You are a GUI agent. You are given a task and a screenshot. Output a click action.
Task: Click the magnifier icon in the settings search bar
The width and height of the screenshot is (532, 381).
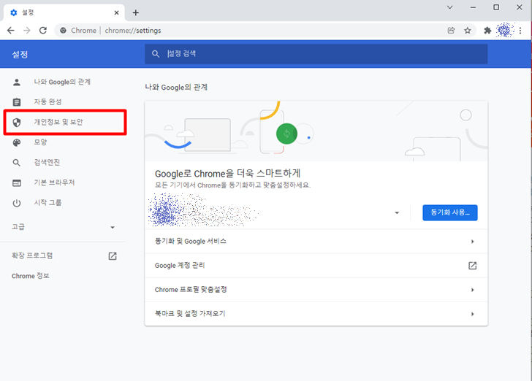tap(156, 54)
